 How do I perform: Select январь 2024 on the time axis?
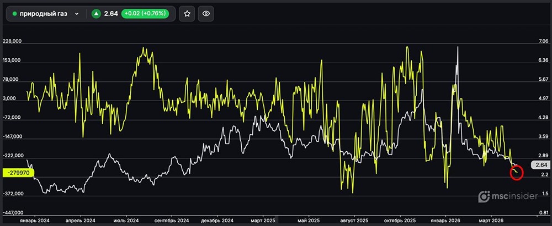click(35, 220)
